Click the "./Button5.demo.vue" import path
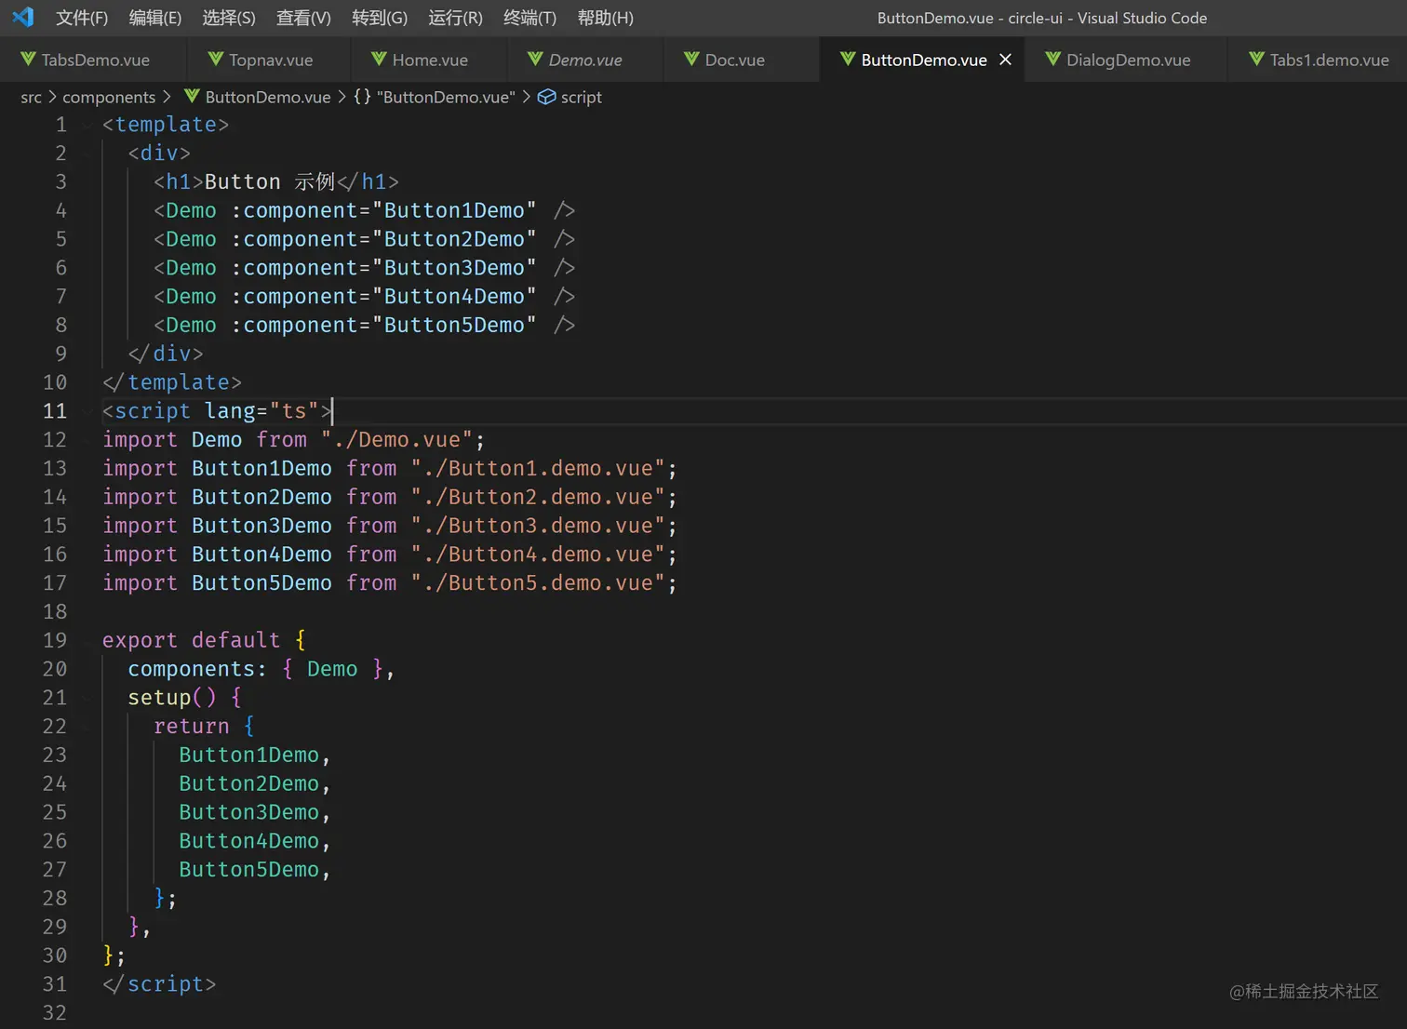The image size is (1407, 1029). [538, 582]
